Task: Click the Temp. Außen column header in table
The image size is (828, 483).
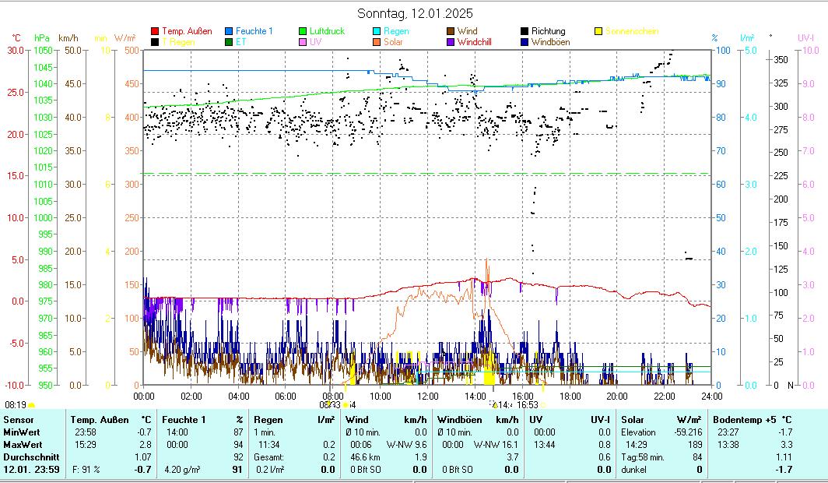Action: pyautogui.click(x=100, y=420)
